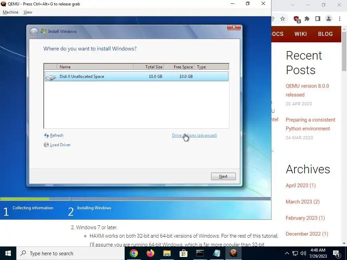Screen dimensions: 347x260
Task: Open the Machine menu in QEMU
Action: [x=11, y=12]
